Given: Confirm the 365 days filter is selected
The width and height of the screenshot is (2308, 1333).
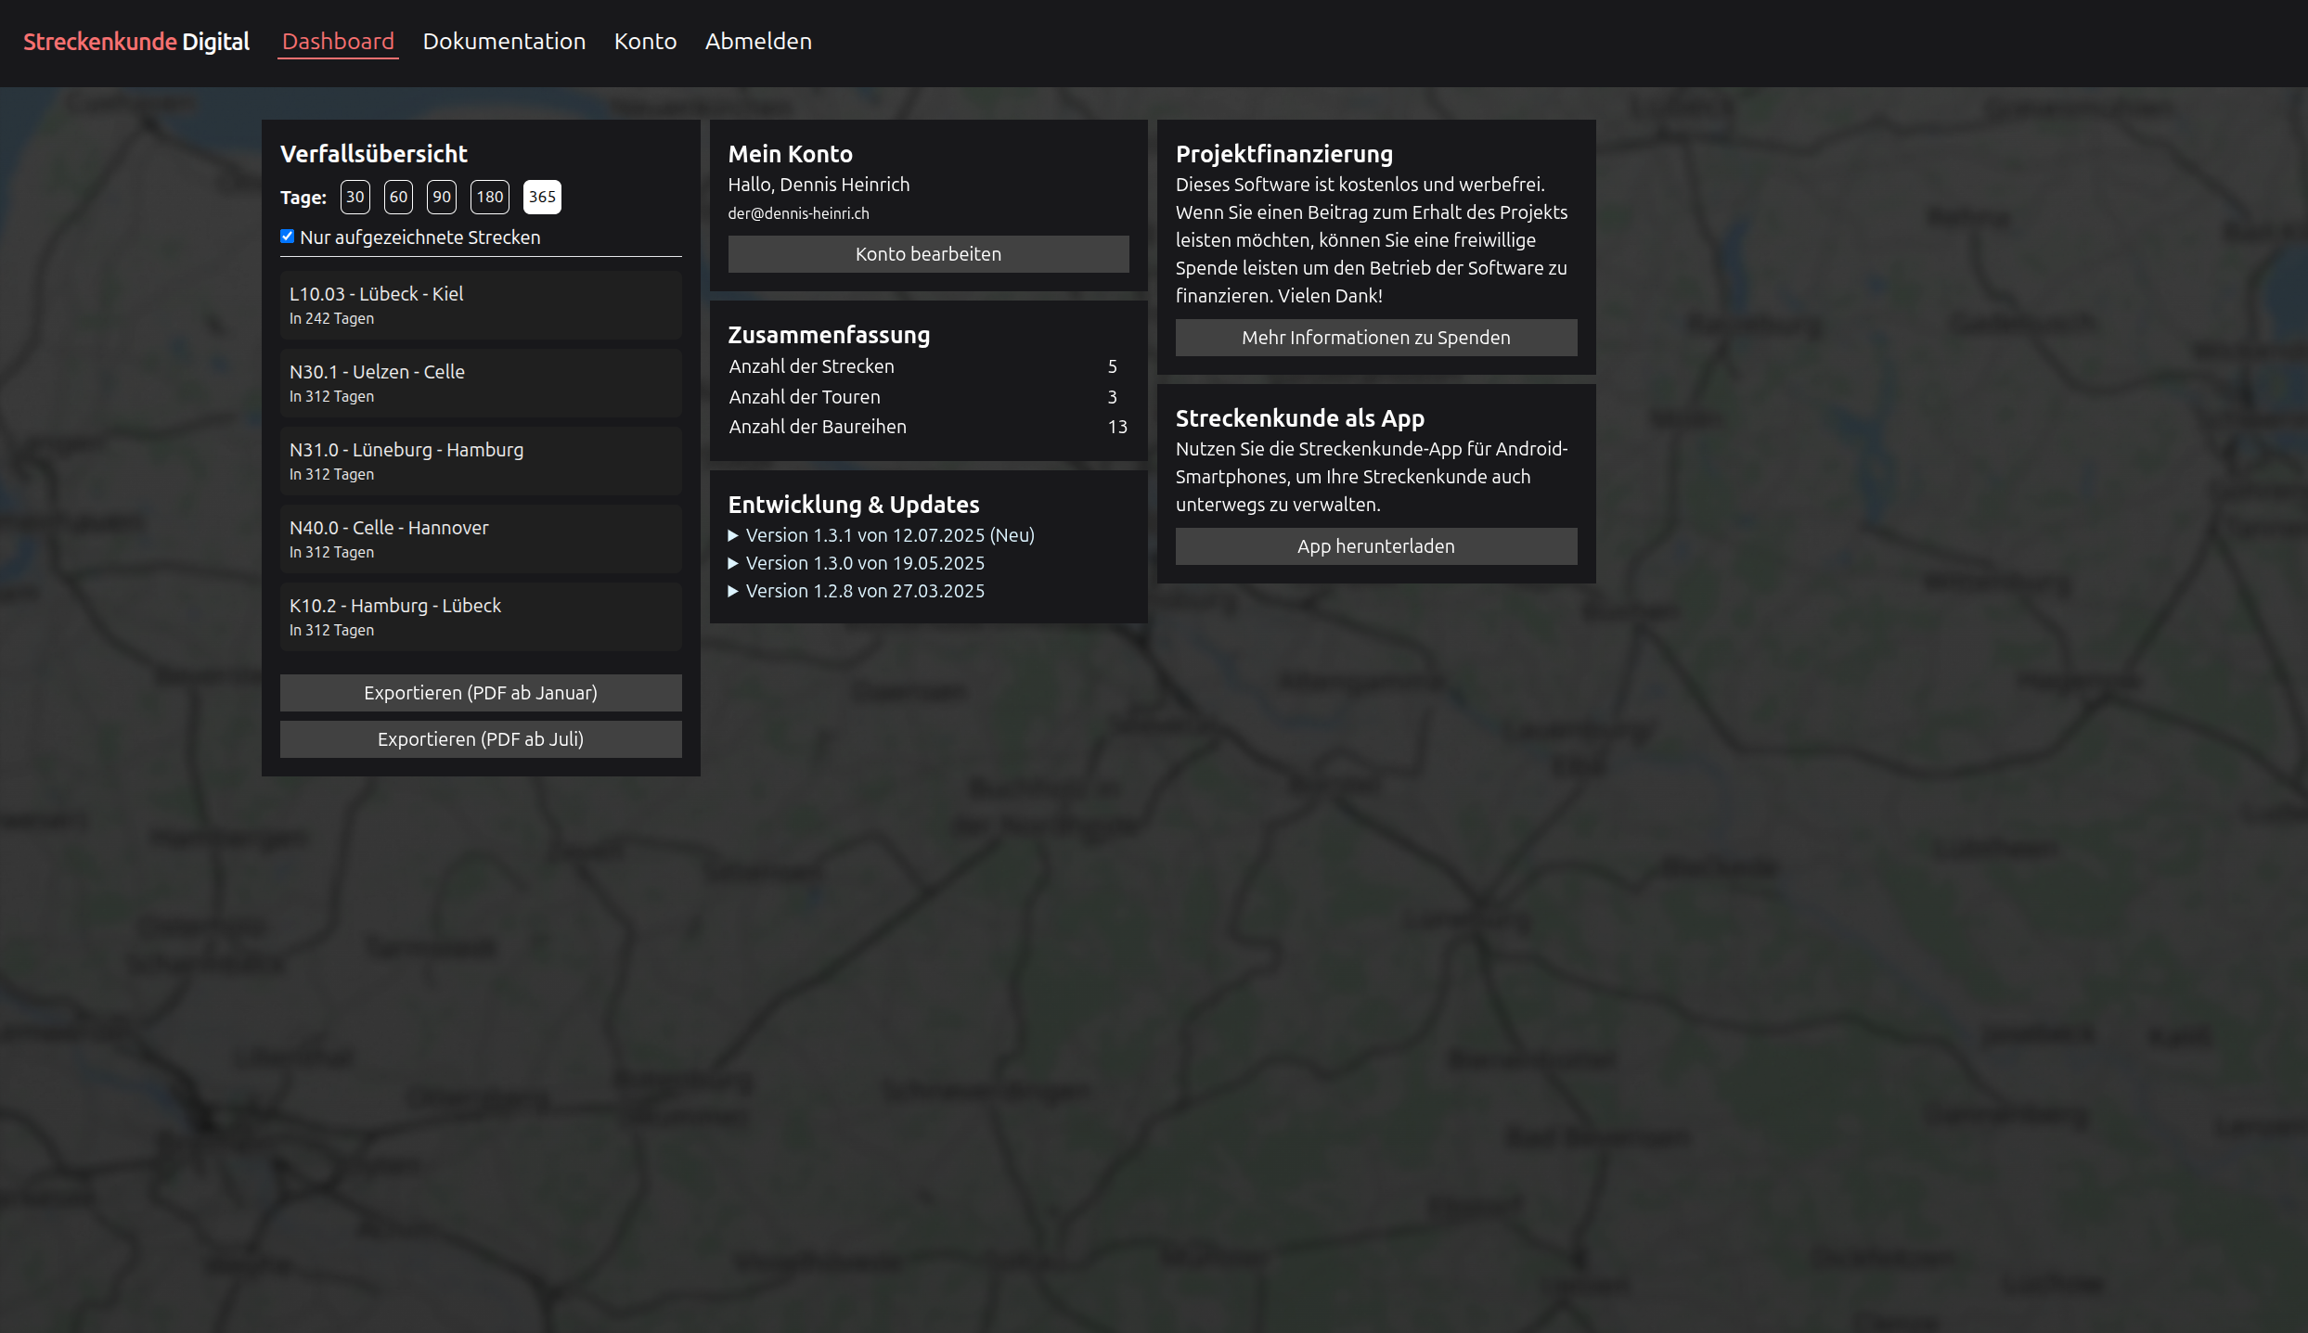Looking at the screenshot, I should click(543, 197).
